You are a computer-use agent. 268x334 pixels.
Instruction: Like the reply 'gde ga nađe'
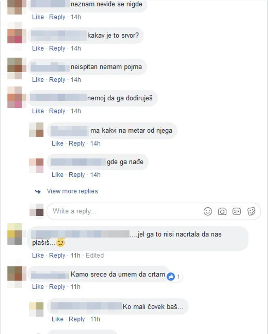pos(57,175)
